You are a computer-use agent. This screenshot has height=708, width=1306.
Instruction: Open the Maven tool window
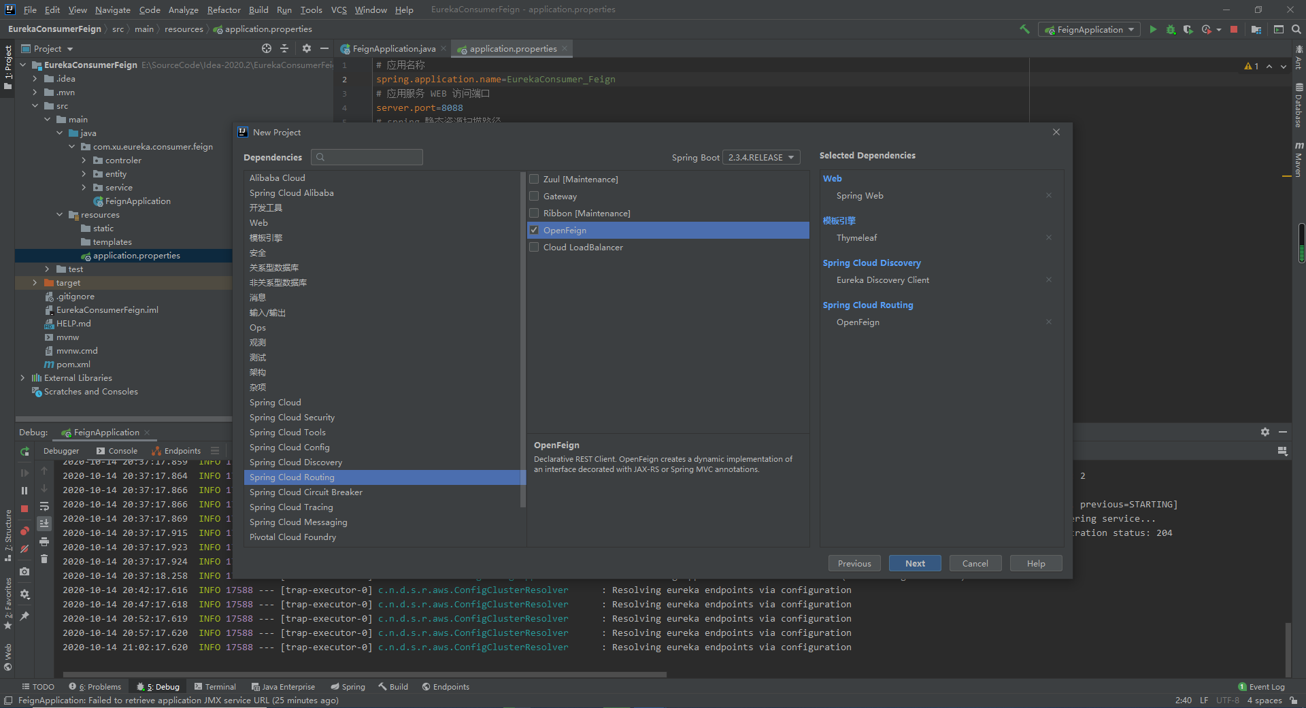point(1299,159)
